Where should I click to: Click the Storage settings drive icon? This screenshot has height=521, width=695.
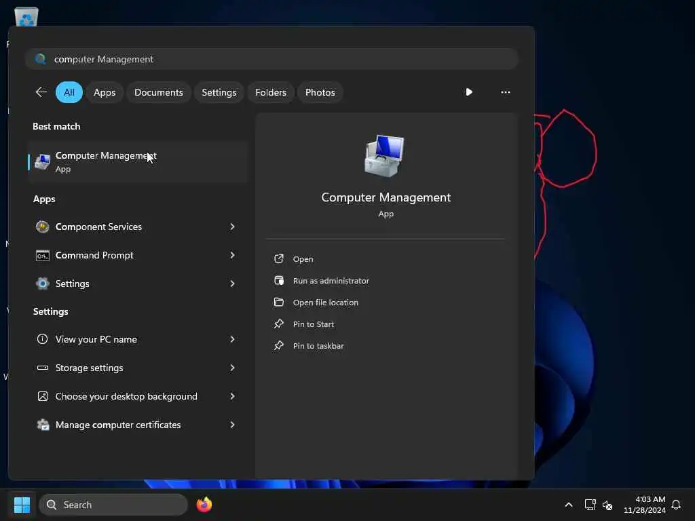pyautogui.click(x=43, y=368)
